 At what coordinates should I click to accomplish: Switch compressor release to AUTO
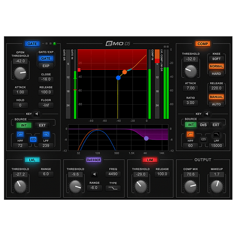point(216,104)
